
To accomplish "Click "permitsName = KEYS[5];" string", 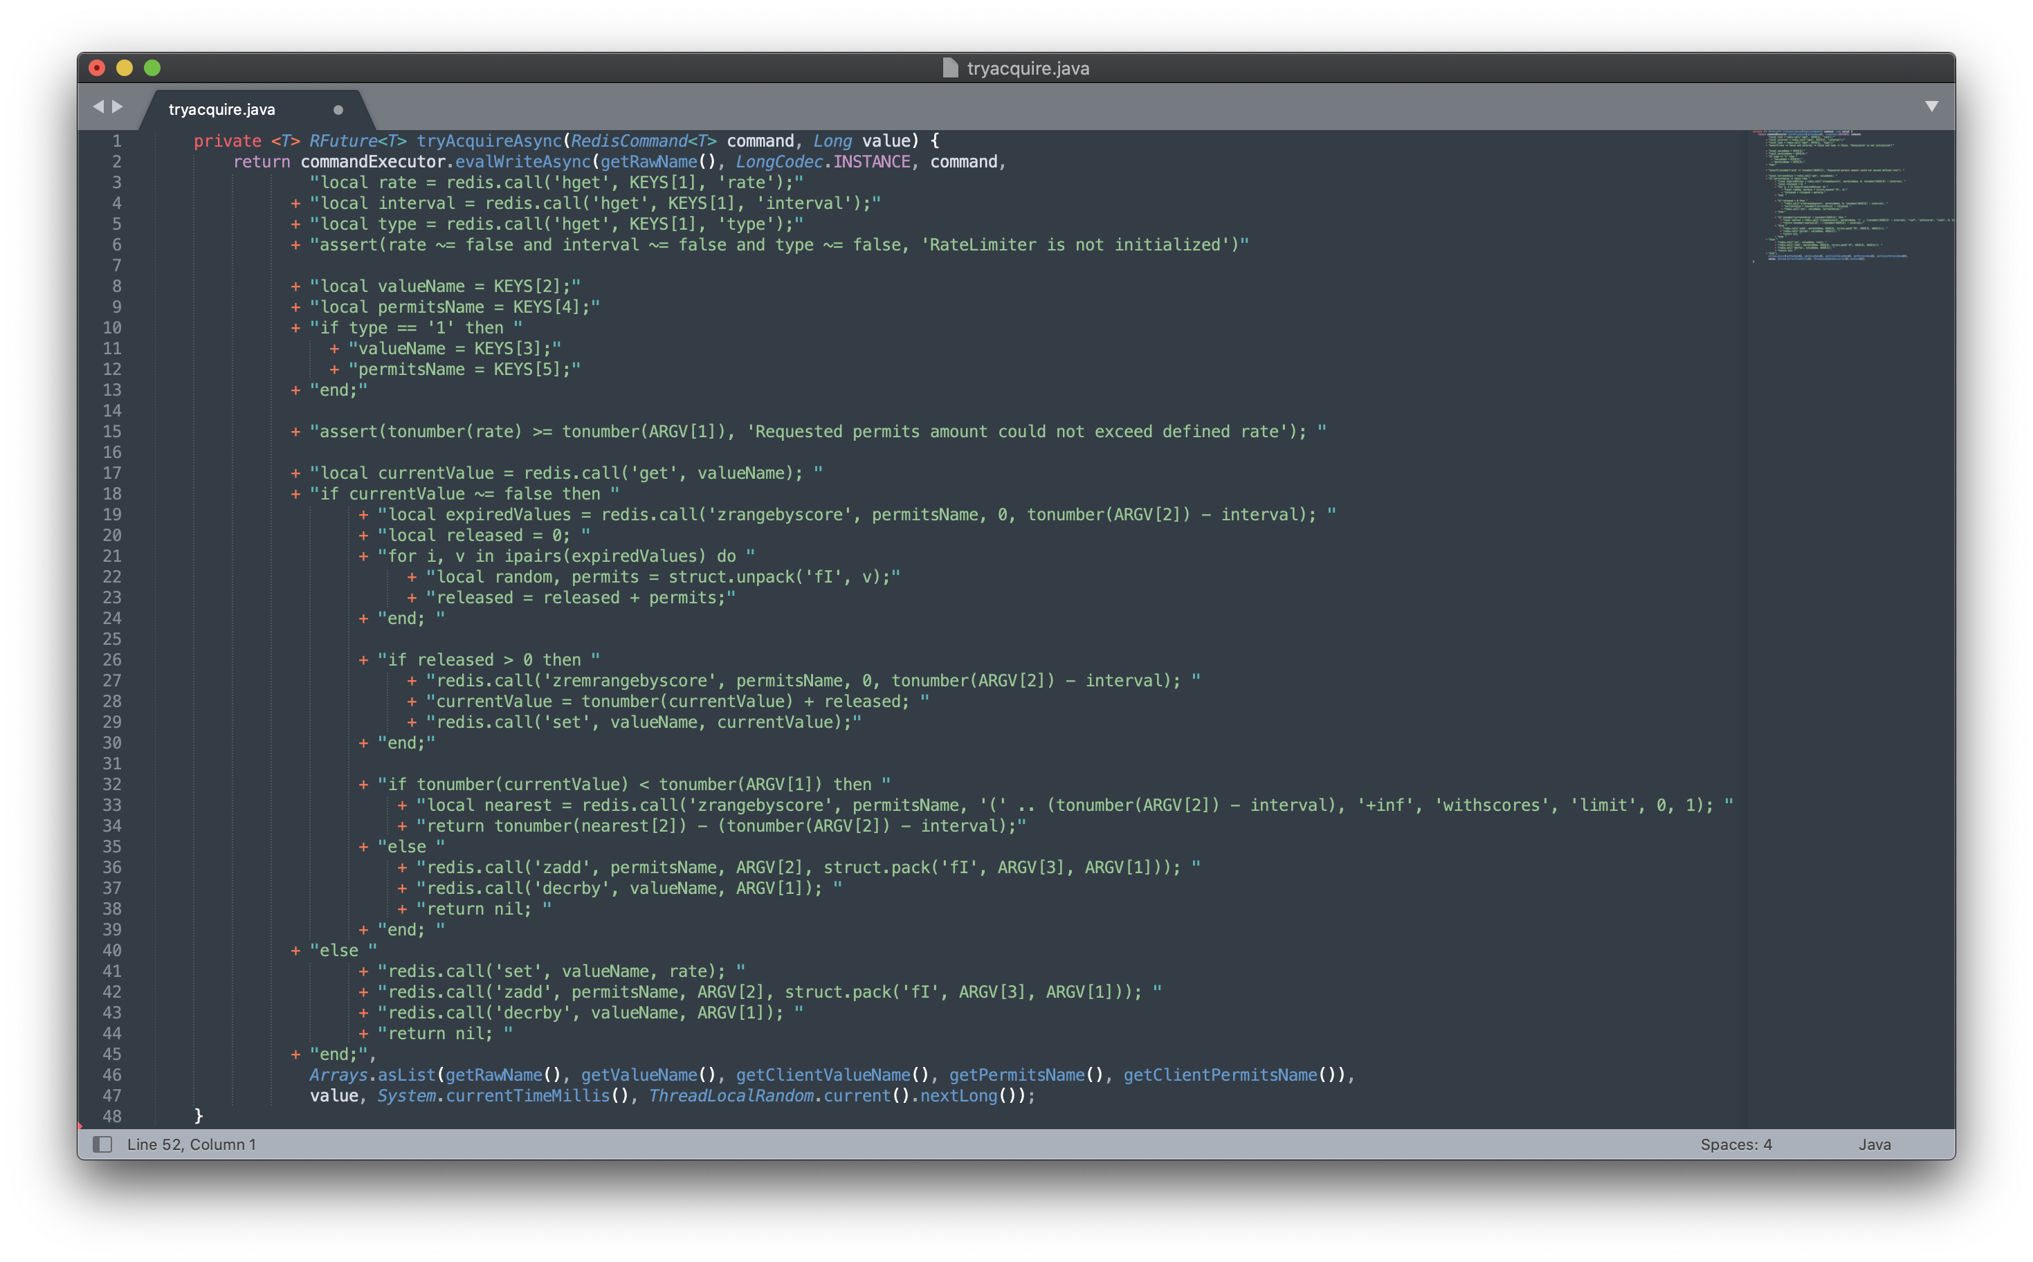I will tap(465, 369).
